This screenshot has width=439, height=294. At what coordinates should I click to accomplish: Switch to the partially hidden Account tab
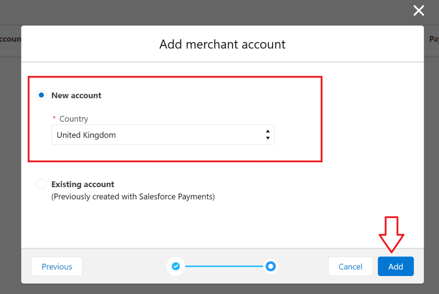10,39
